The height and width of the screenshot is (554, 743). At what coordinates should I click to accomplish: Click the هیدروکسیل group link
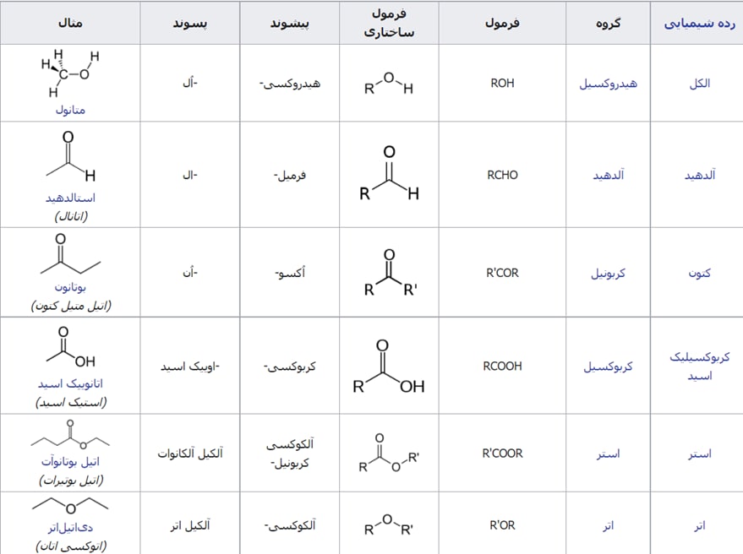click(x=608, y=84)
